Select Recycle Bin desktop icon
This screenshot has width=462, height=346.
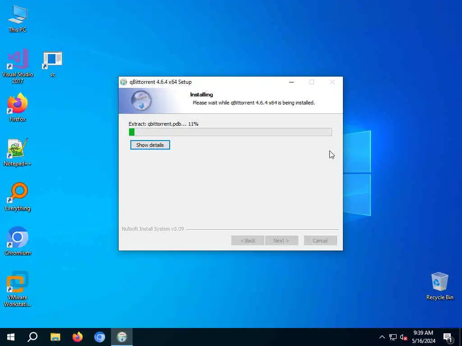(439, 286)
